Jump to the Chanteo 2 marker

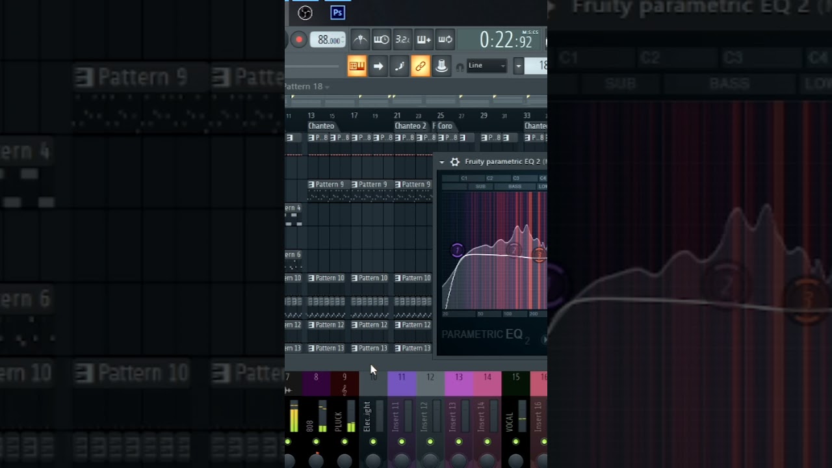coord(411,126)
